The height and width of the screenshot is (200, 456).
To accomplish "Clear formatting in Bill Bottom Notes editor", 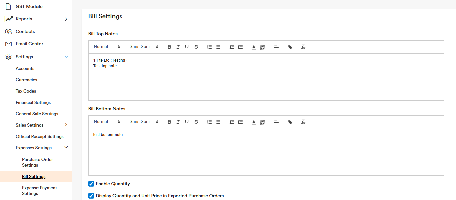I will (x=303, y=122).
